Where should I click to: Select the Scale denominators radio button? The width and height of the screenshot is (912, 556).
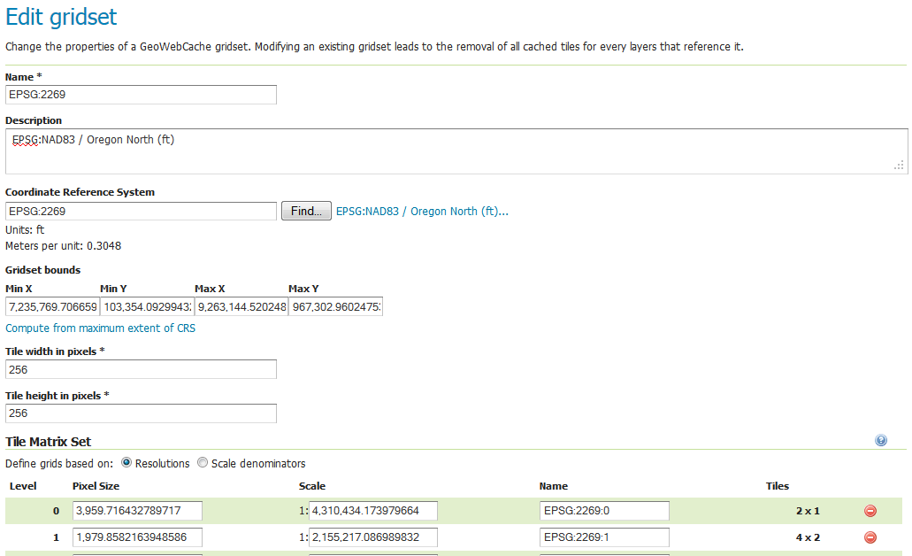203,463
